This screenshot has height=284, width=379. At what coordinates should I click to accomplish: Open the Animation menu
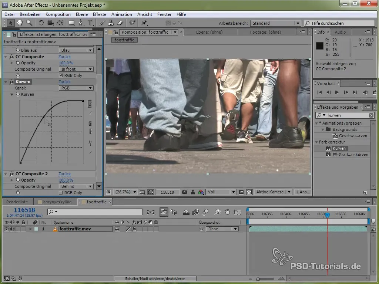(x=121, y=14)
